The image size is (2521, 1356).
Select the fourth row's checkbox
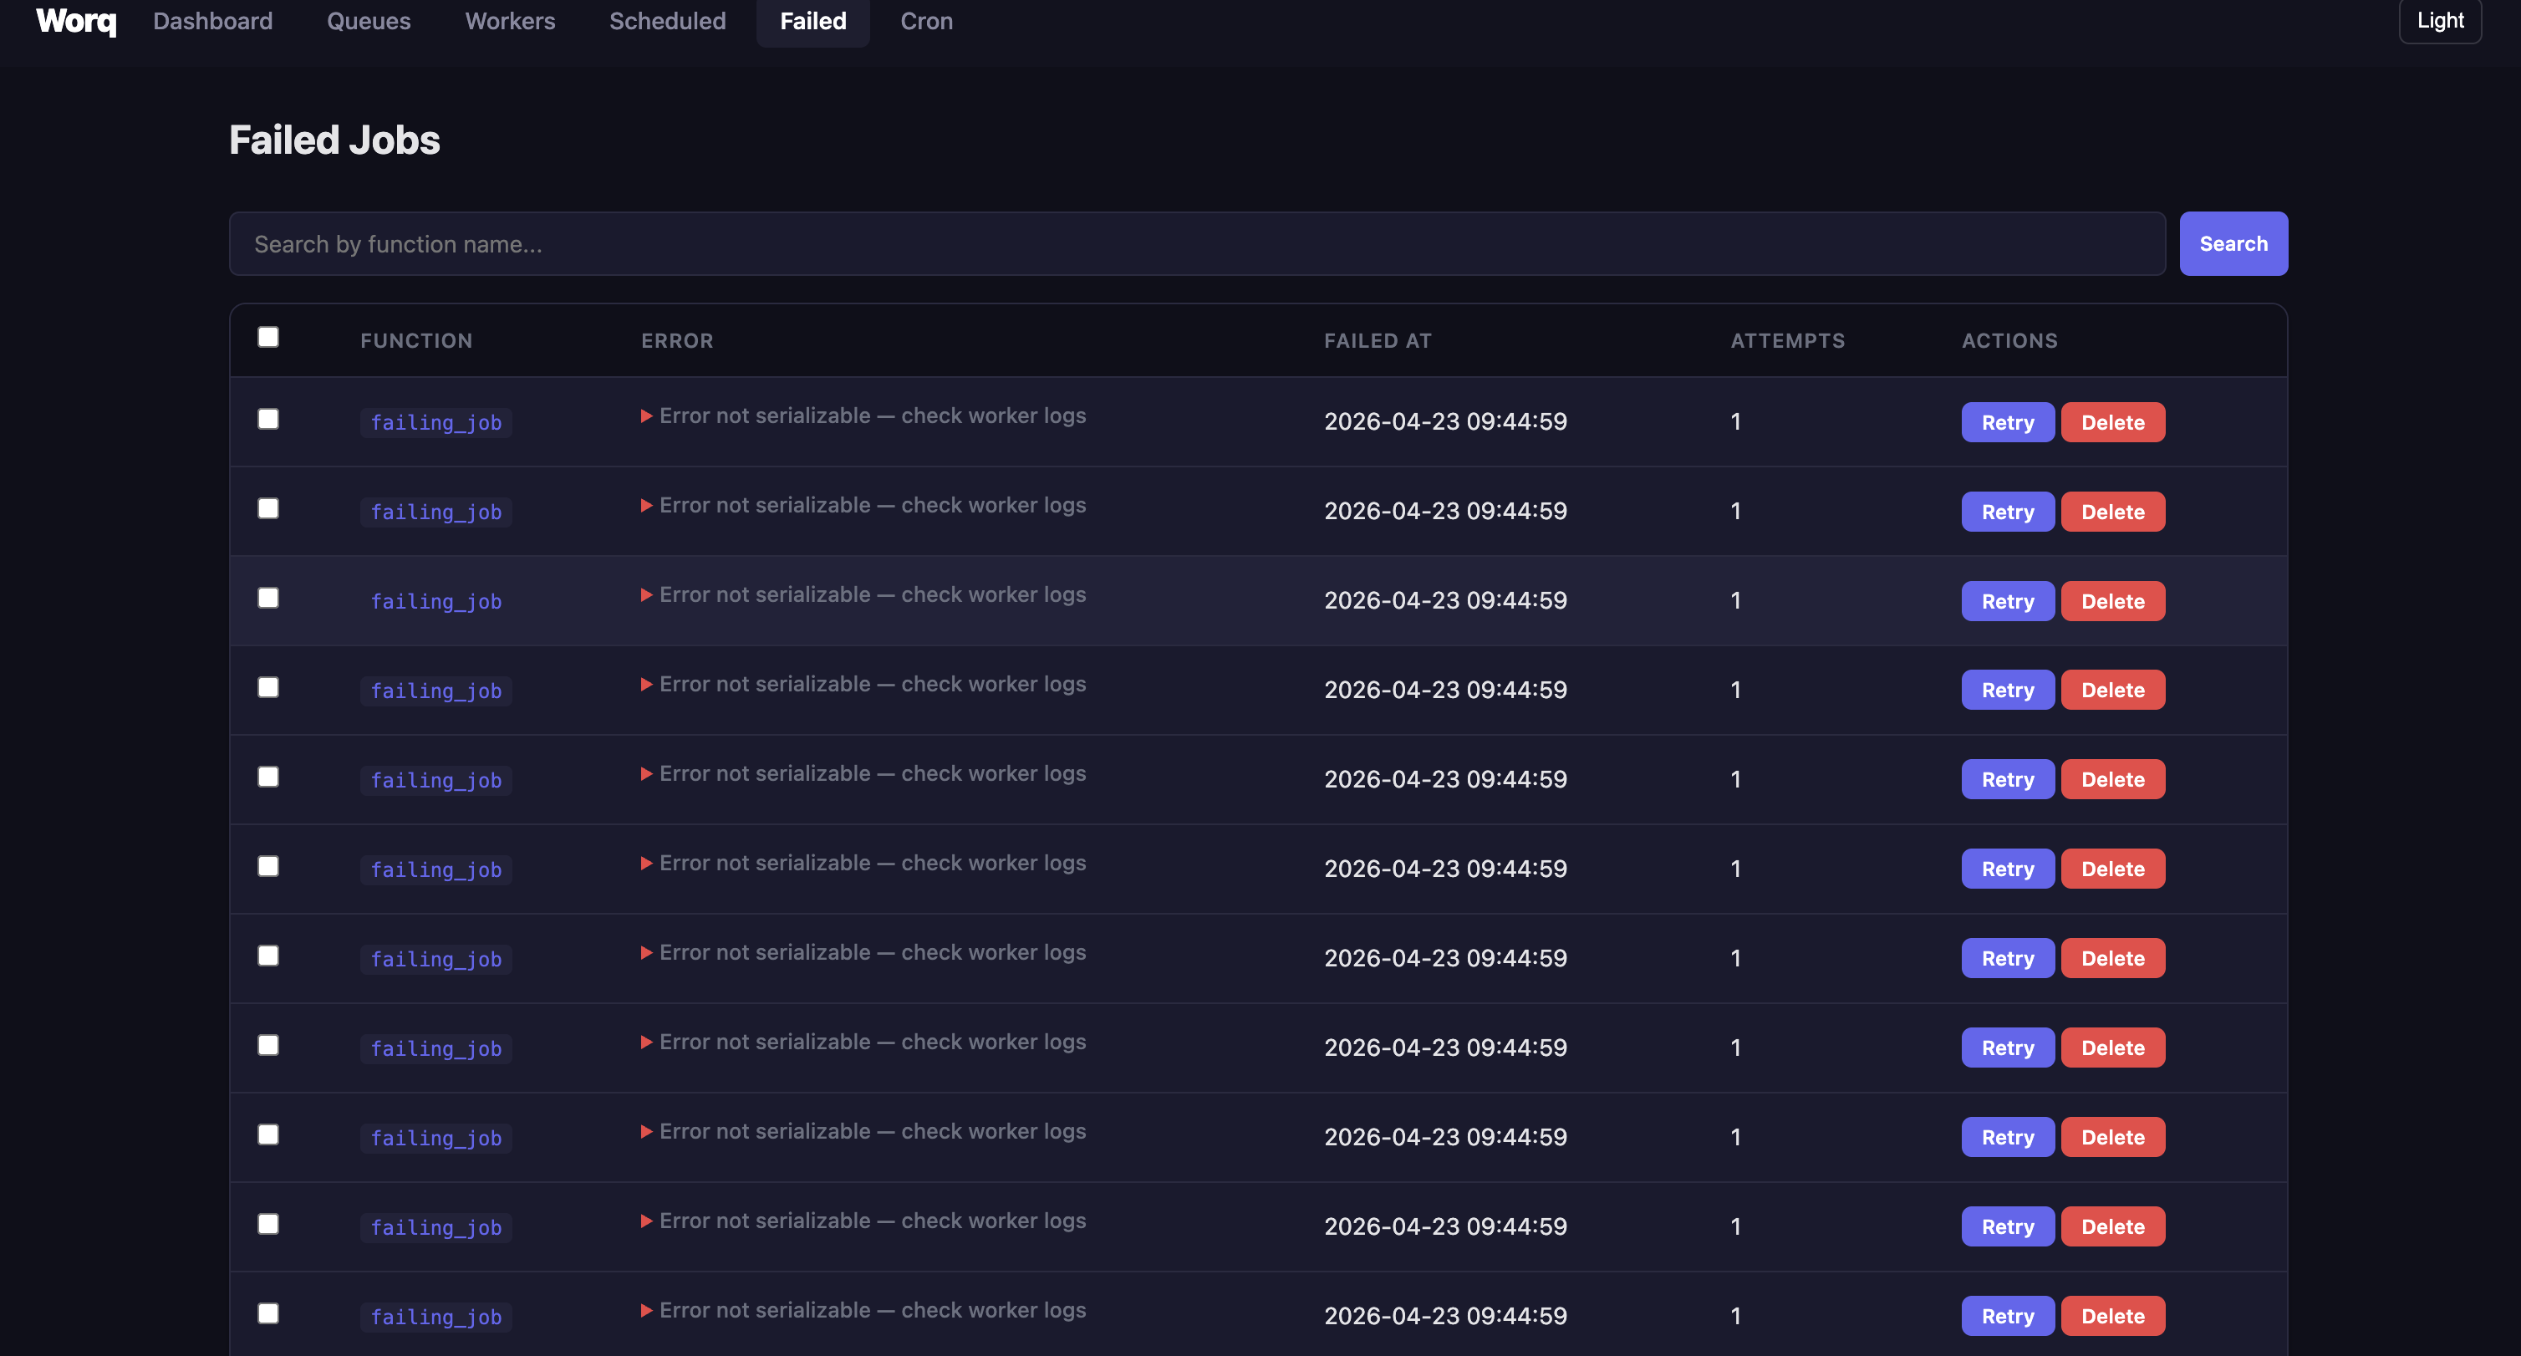(268, 687)
